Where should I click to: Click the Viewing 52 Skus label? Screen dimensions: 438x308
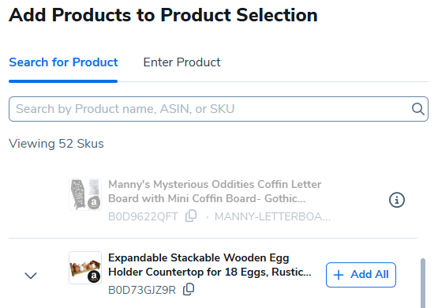pyautogui.click(x=56, y=144)
